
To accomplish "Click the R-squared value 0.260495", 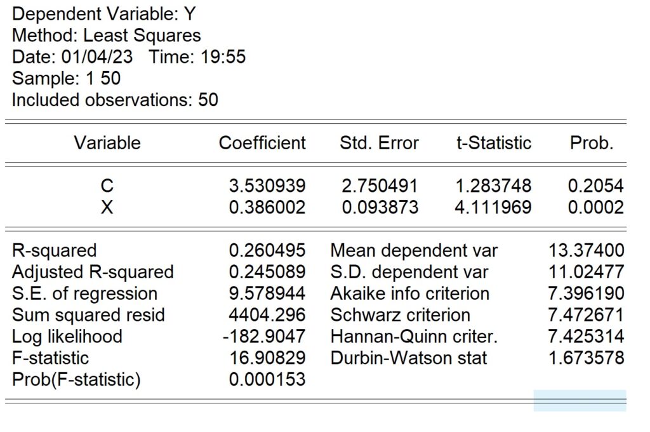I will [x=267, y=250].
